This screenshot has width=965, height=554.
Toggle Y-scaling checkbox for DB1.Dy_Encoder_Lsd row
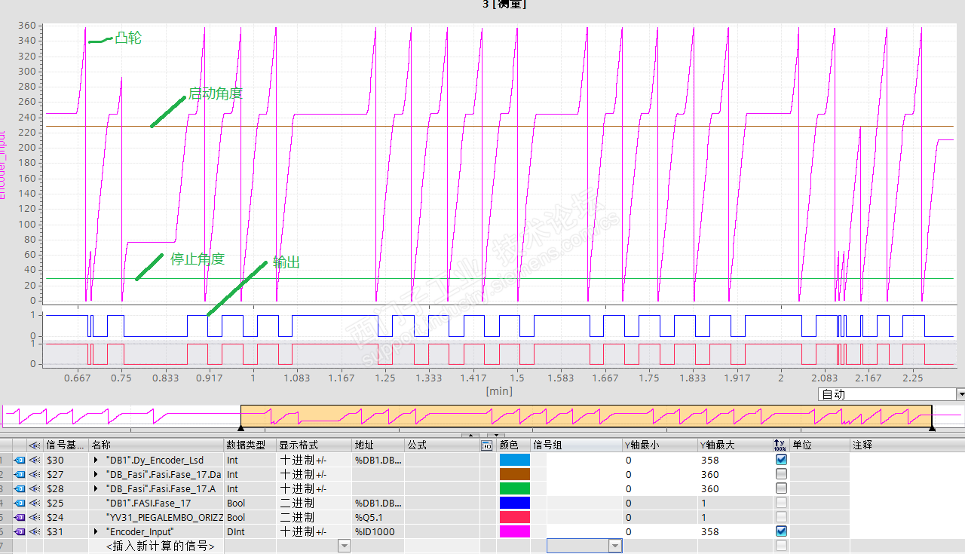781,460
